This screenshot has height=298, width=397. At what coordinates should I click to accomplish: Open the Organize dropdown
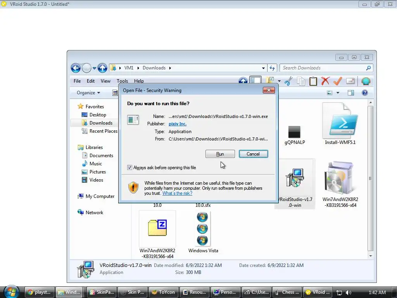88,93
